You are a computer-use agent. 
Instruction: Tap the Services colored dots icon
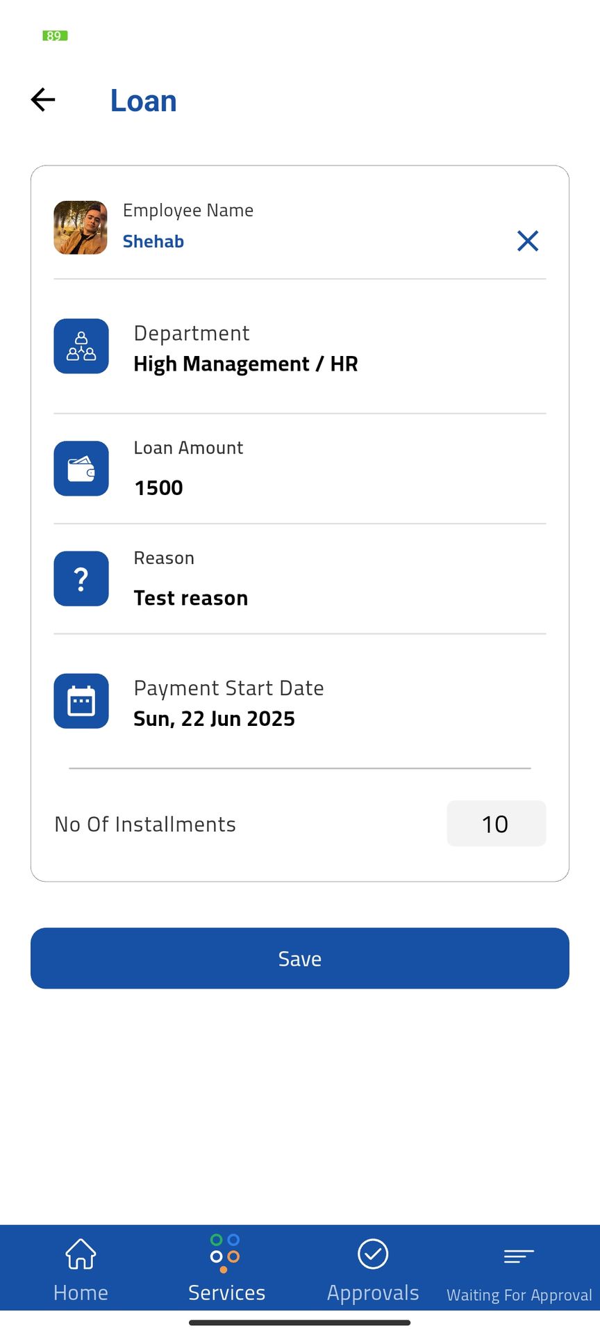pyautogui.click(x=225, y=1253)
